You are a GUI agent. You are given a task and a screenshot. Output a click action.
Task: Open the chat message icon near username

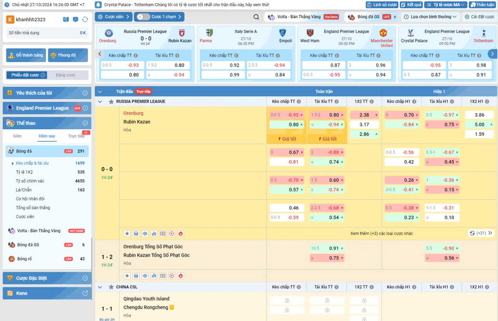point(75,20)
